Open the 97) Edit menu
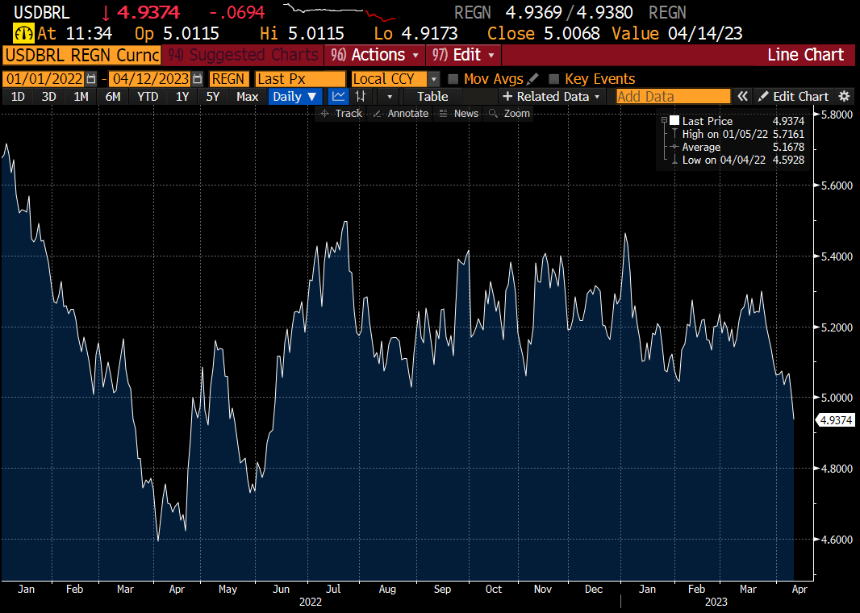 coord(463,55)
